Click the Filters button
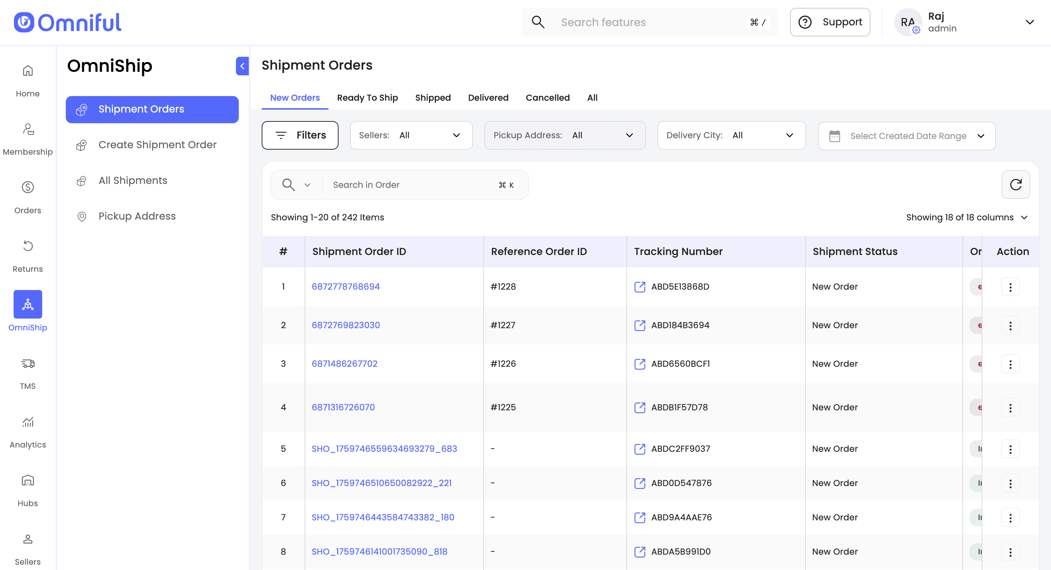This screenshot has height=570, width=1051. (300, 135)
